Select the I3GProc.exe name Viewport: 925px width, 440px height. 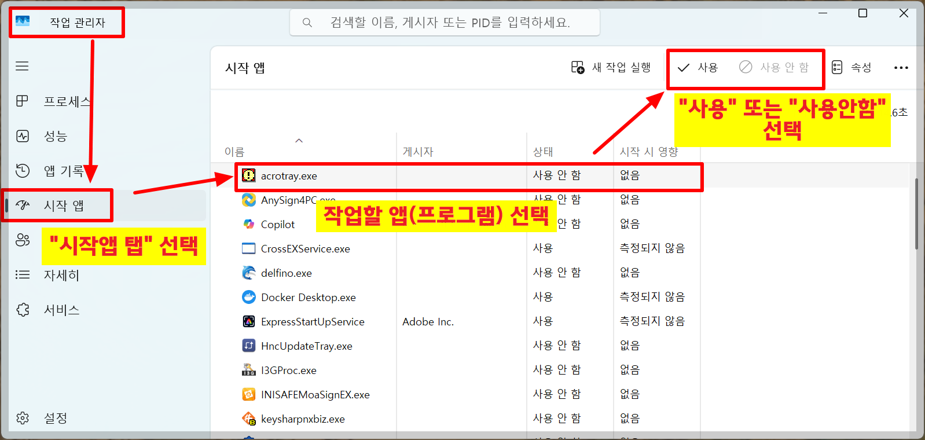click(289, 371)
